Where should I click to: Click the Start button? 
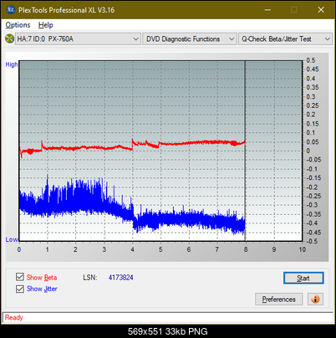pyautogui.click(x=303, y=278)
